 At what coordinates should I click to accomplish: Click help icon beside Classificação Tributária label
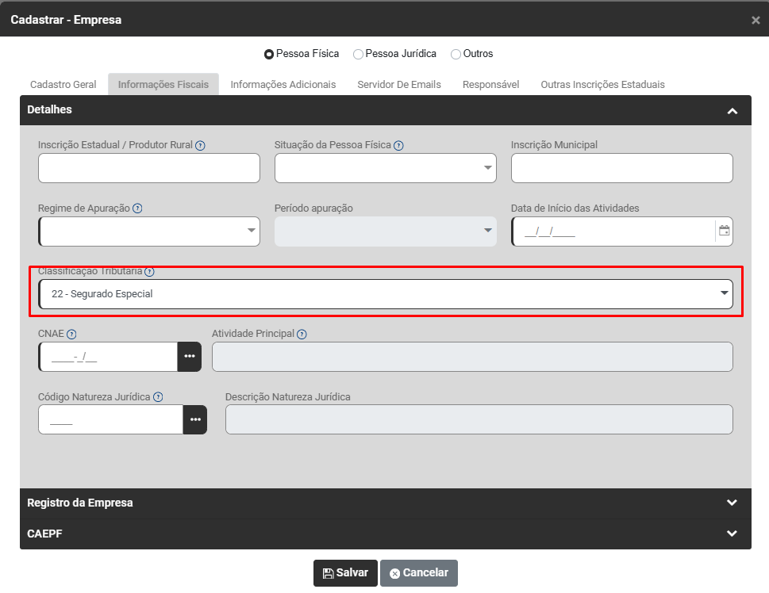pyautogui.click(x=149, y=271)
